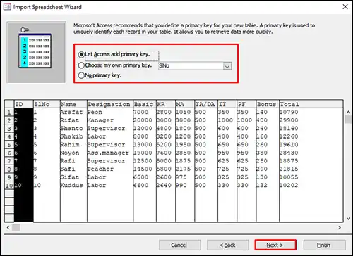Image resolution: width=353 pixels, height=256 pixels.
Task: Click the name cell Noyon
Action: click(x=69, y=153)
